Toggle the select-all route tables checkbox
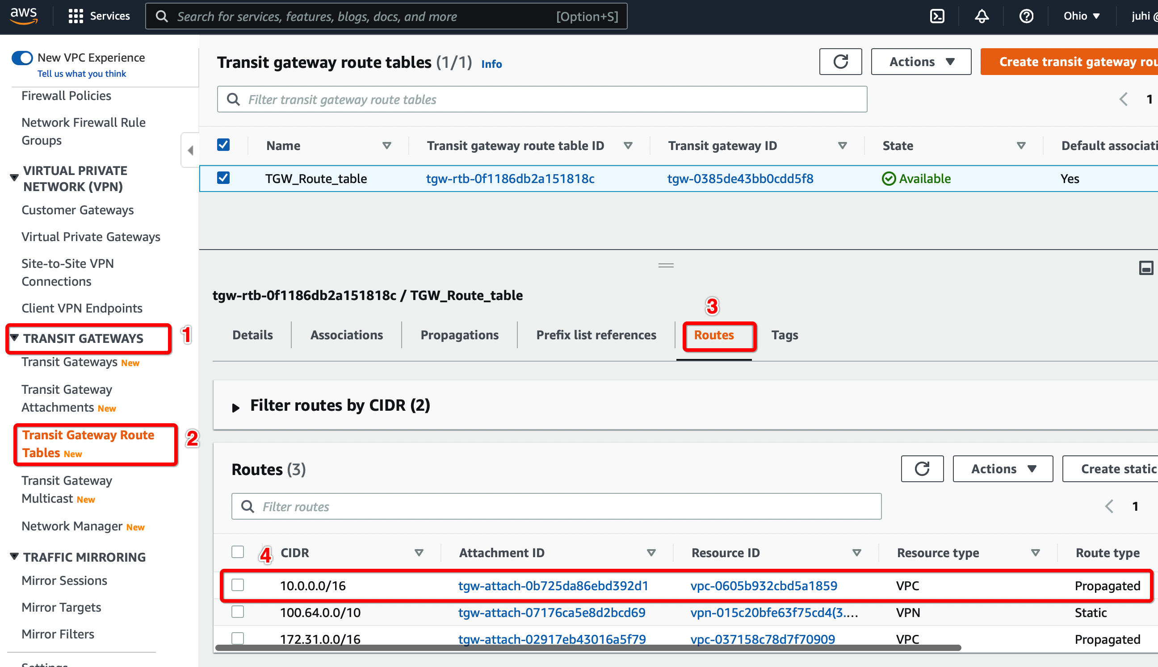The image size is (1158, 667). [x=223, y=145]
